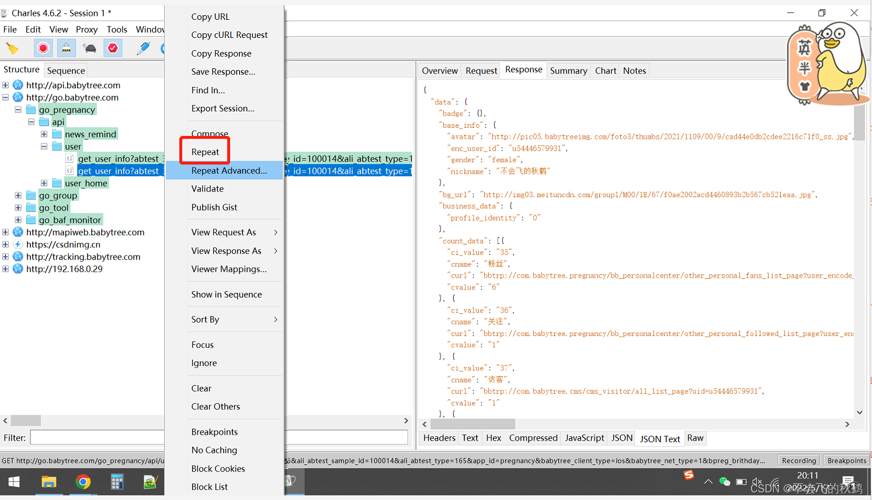Viewport: 872px width, 500px height.
Task: Switch to the Request tab
Action: 481,71
